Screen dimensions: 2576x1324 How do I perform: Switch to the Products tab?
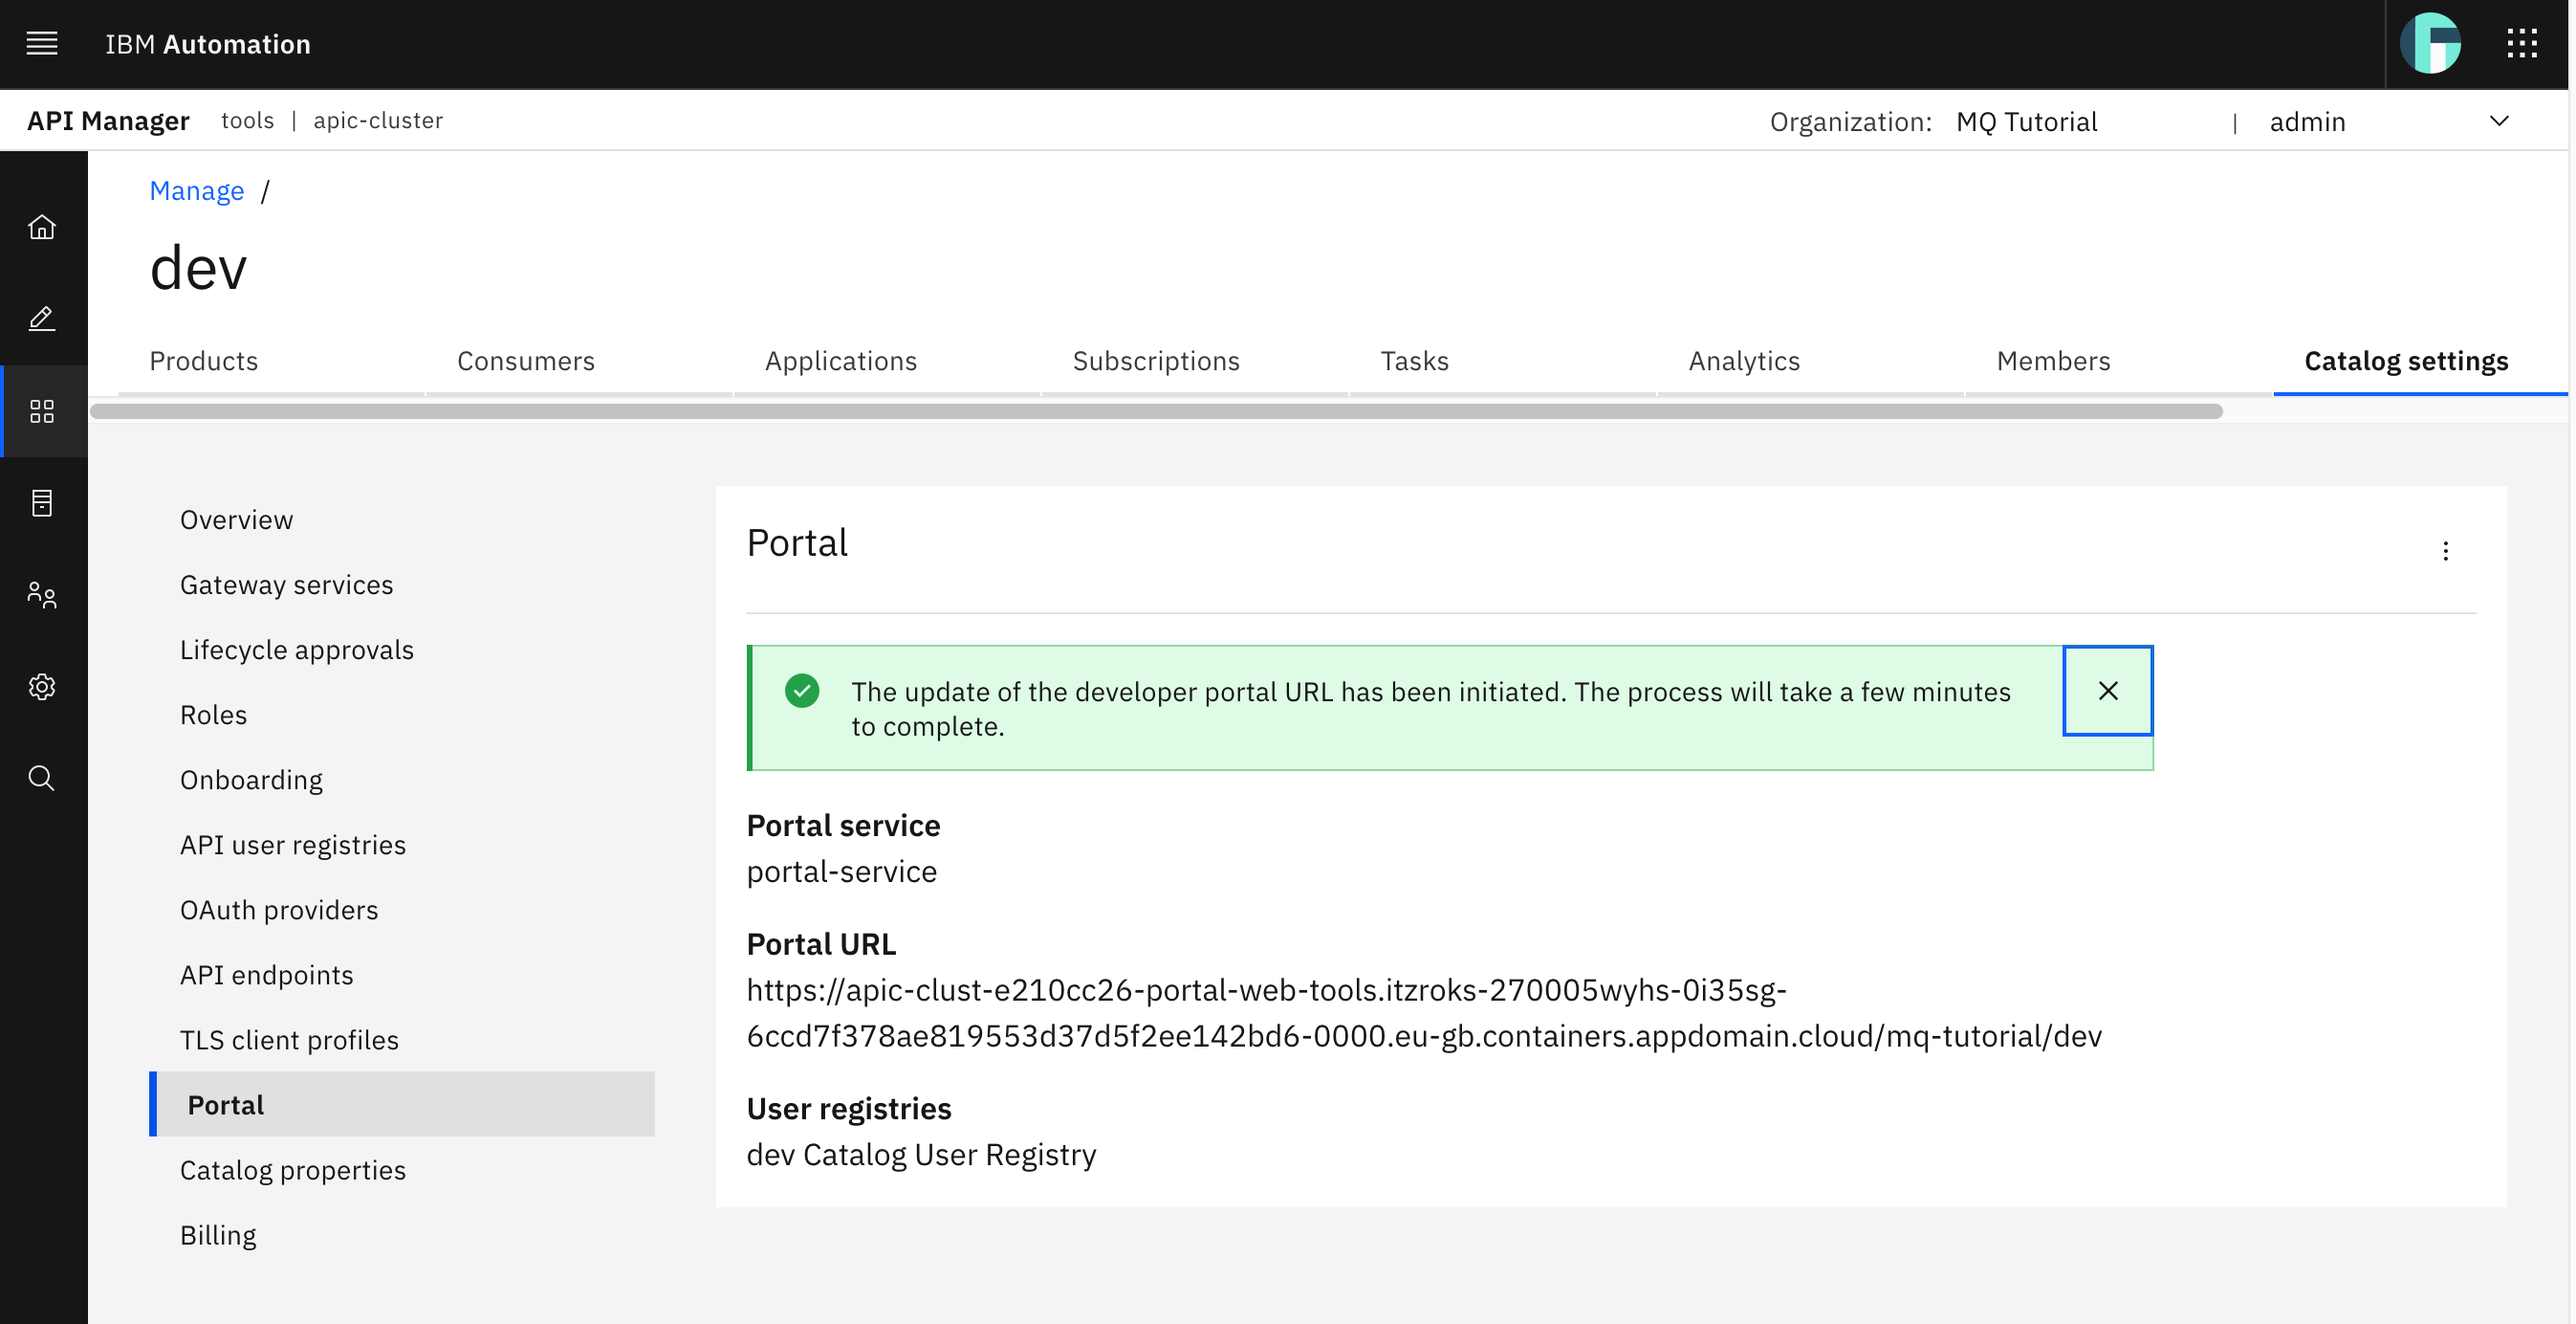coord(204,362)
